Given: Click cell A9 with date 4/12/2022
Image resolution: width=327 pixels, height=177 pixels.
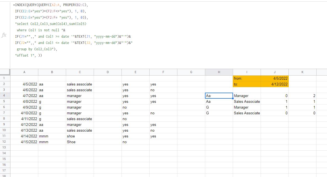Looking at the screenshot, I should click(x=24, y=125).
